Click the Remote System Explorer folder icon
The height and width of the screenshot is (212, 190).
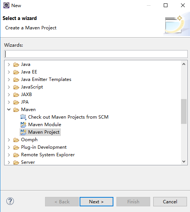click(16, 155)
